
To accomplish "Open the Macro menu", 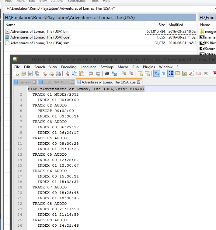I will click(123, 67).
